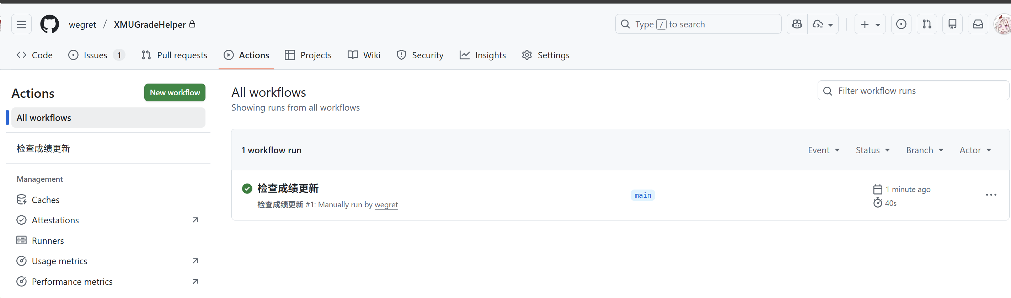Open the issues shortcut icon in header
Image resolution: width=1011 pixels, height=298 pixels.
[x=901, y=24]
